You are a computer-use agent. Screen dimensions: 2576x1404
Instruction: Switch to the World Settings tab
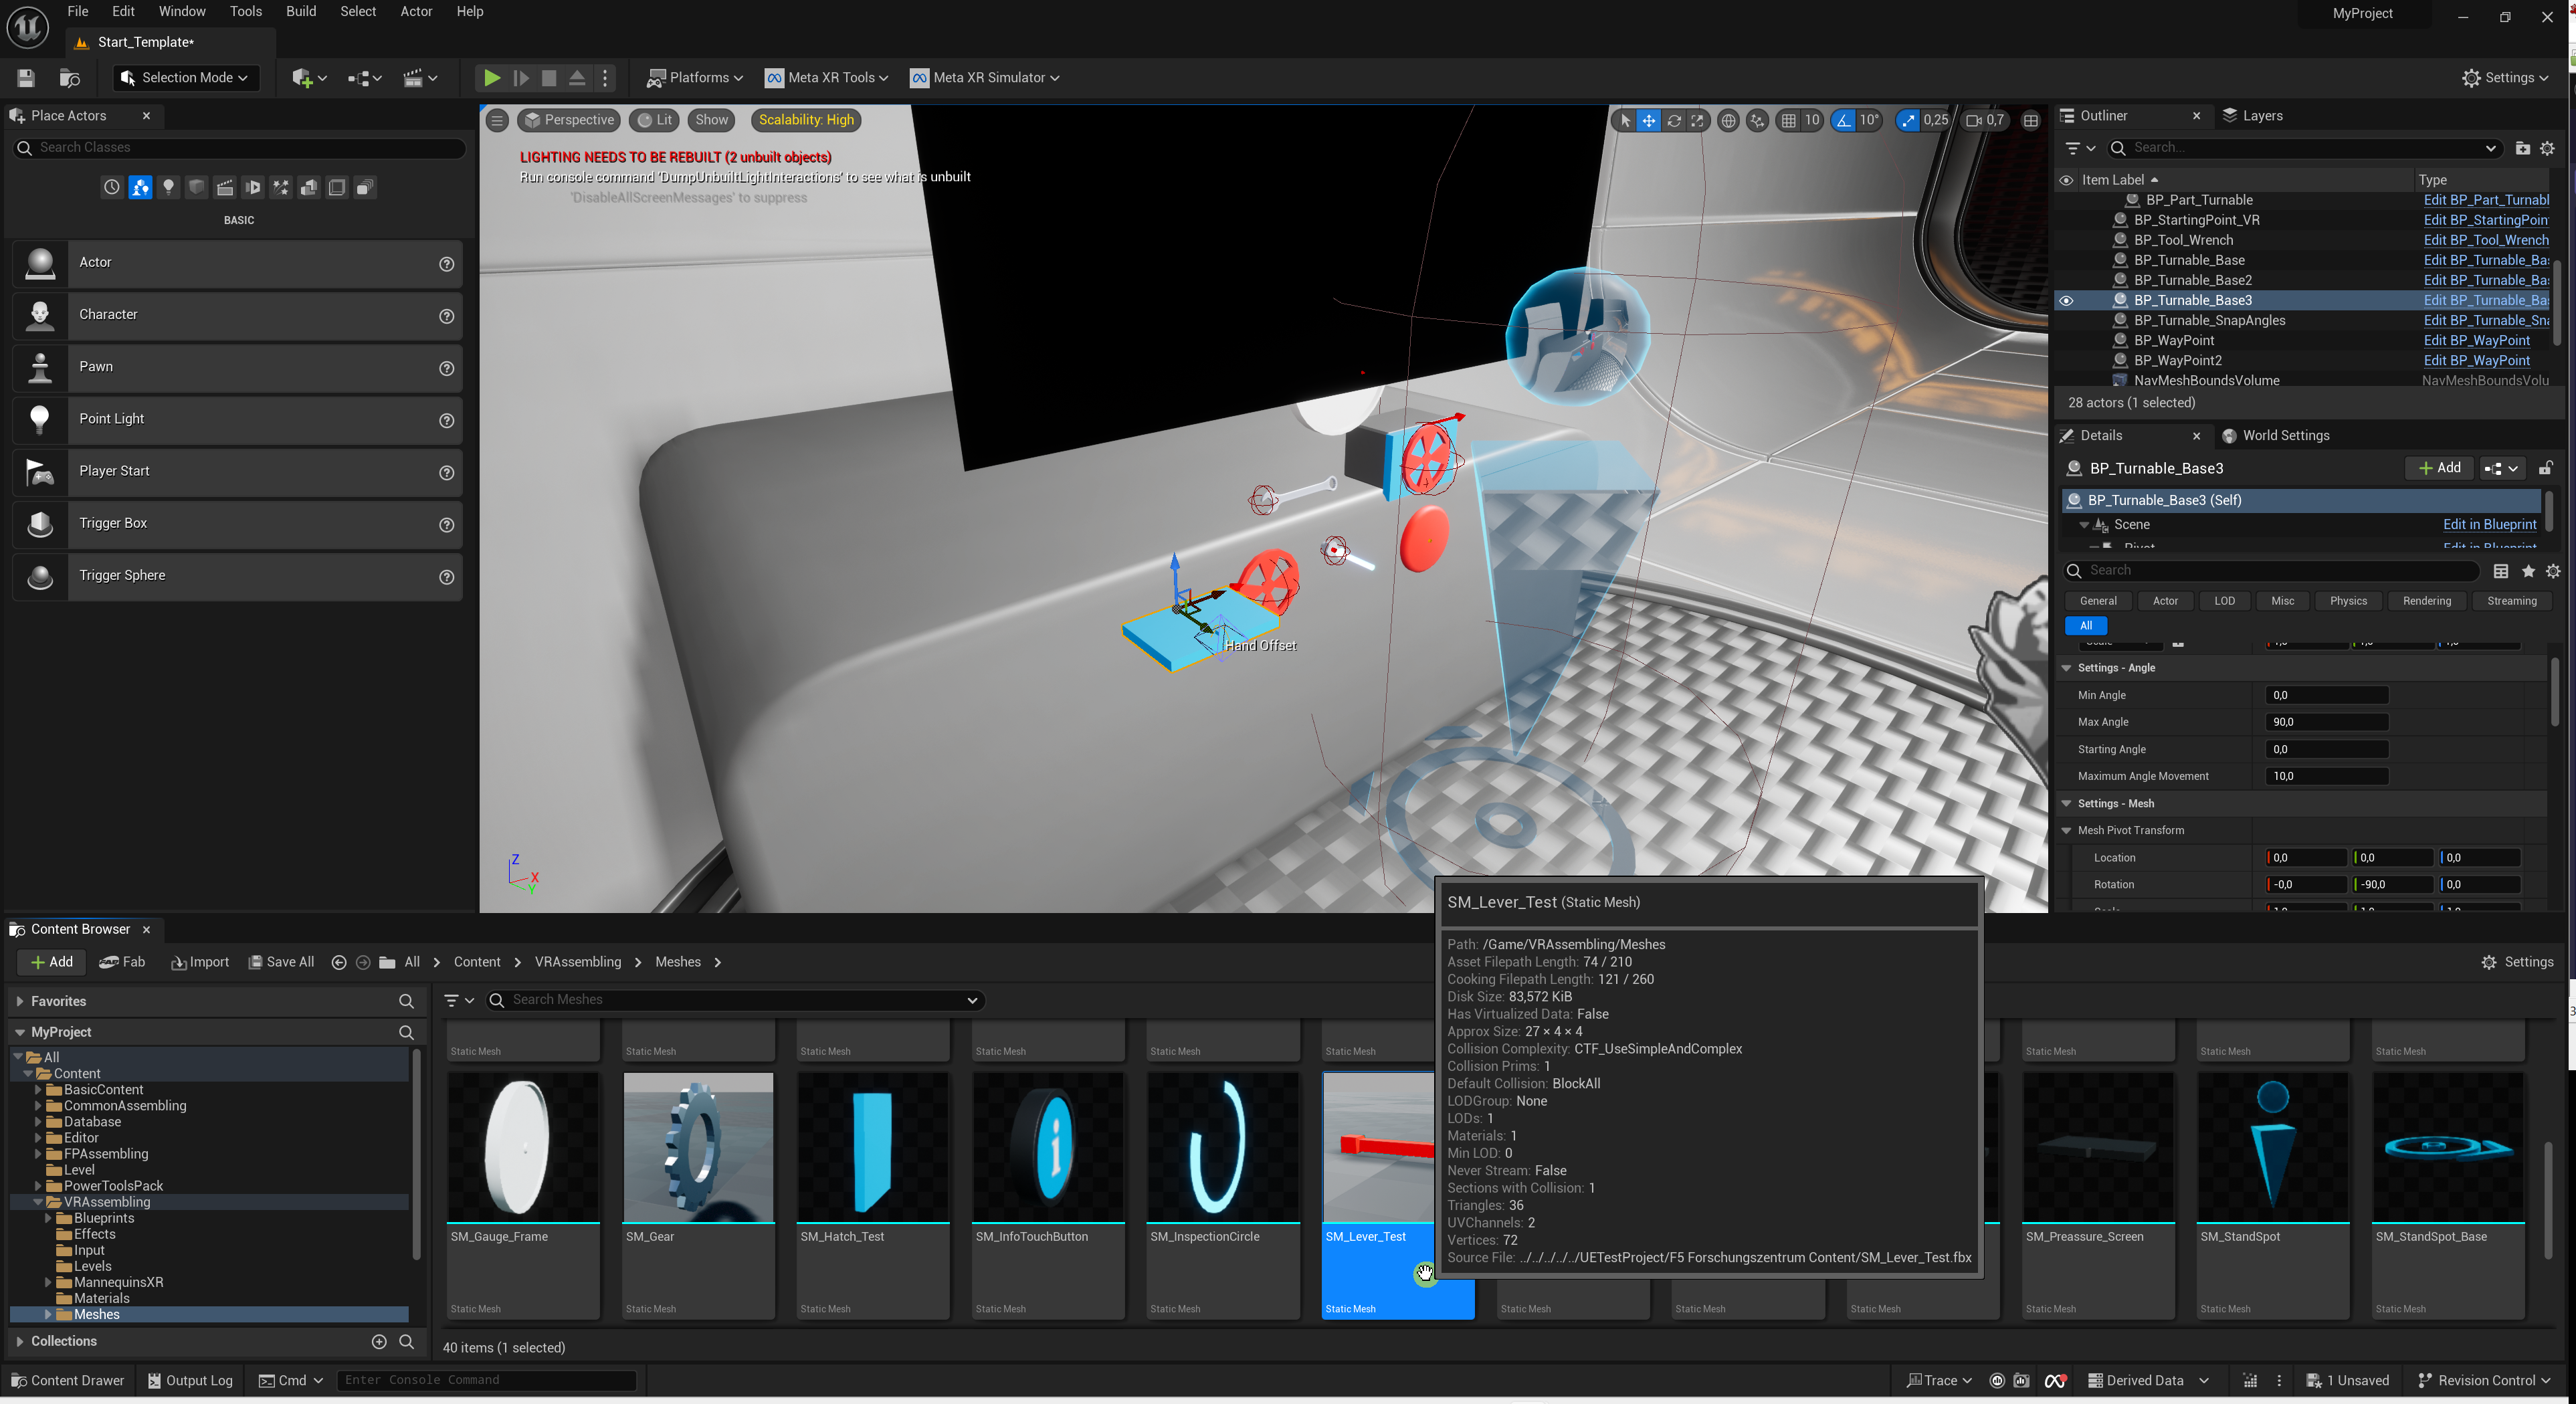click(x=2285, y=435)
